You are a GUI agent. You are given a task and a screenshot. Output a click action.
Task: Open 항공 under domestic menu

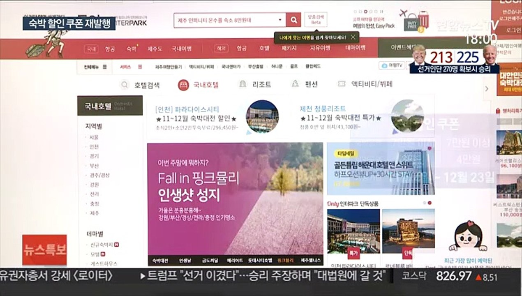point(110,49)
